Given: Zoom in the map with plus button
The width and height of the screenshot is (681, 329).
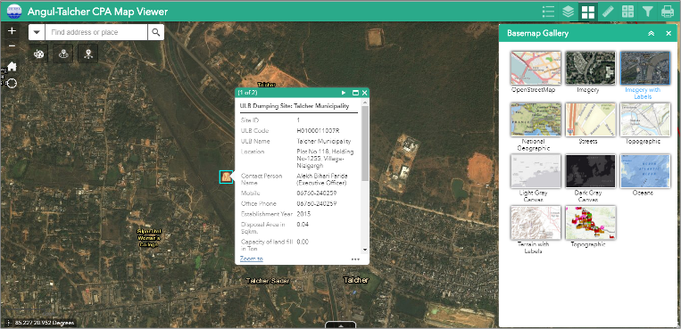Looking at the screenshot, I should [12, 31].
